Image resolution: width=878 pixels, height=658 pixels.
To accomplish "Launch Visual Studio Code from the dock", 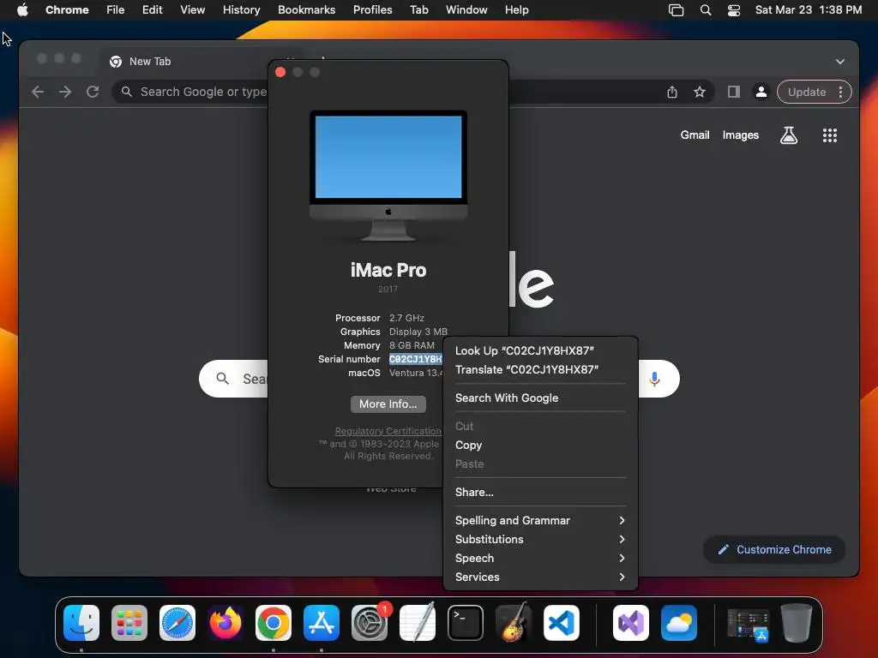I will point(562,623).
